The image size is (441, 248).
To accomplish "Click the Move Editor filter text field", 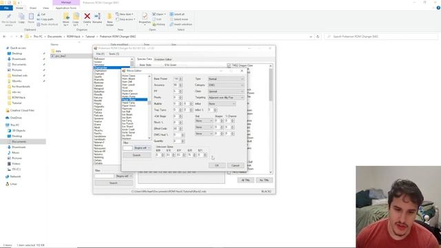I will 127,148.
